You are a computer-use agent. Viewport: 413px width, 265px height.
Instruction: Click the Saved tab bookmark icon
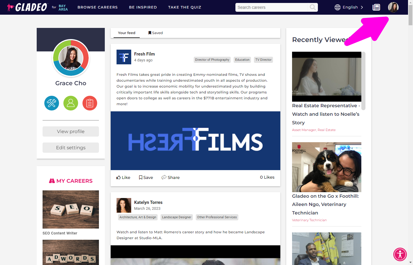coord(150,33)
